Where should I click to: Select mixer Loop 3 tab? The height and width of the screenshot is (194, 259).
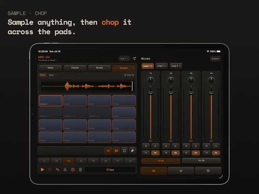176,66
